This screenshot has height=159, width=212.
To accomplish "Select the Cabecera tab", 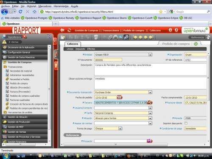I will tap(73, 44).
